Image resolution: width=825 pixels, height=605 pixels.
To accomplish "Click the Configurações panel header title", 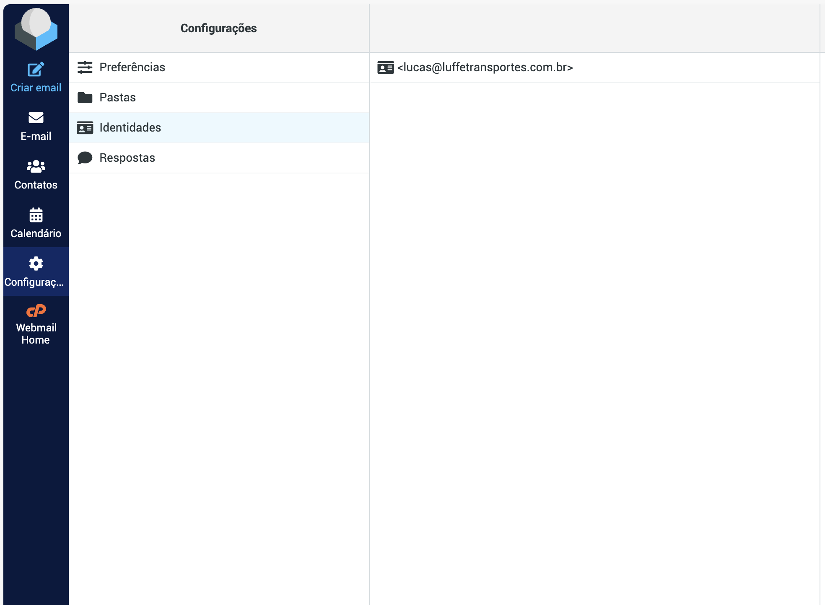I will point(219,28).
